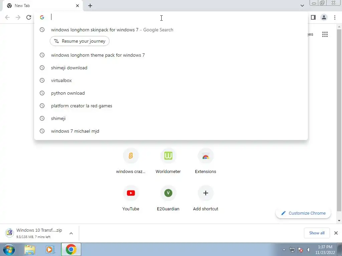Open the Google apps grid
Screen dimensions: 342x256
(325, 34)
